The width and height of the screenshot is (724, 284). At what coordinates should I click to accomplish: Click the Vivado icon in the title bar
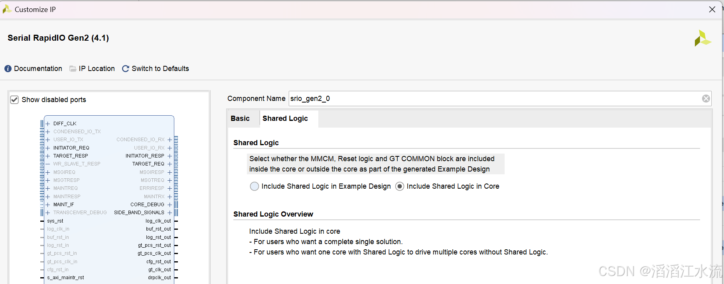tap(7, 9)
